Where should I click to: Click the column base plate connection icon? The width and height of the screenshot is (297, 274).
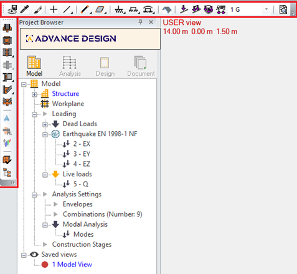(x=8, y=77)
